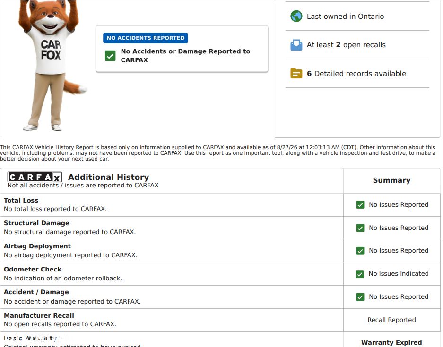Click green checkmark in Accident / Damage row
This screenshot has height=347, width=443.
pos(360,297)
